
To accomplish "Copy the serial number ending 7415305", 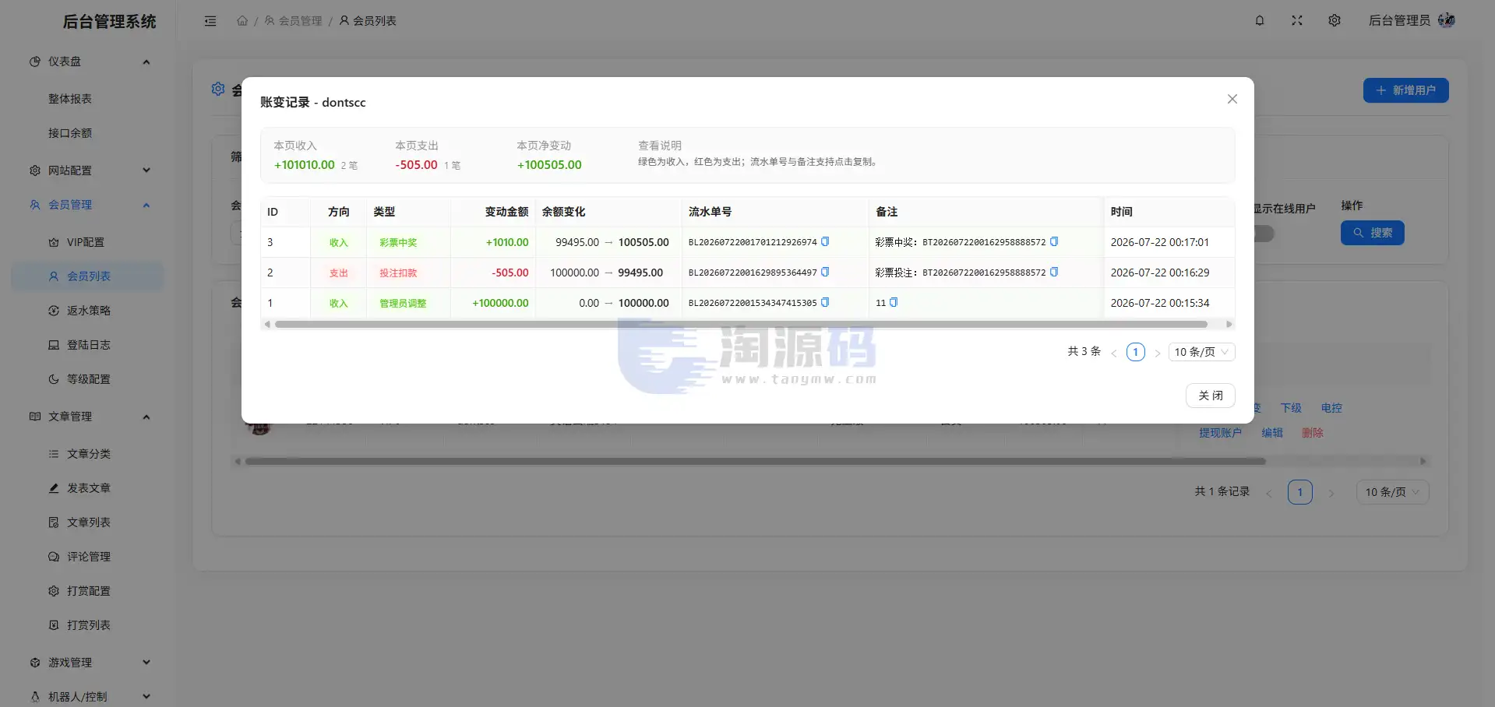I will pos(825,302).
